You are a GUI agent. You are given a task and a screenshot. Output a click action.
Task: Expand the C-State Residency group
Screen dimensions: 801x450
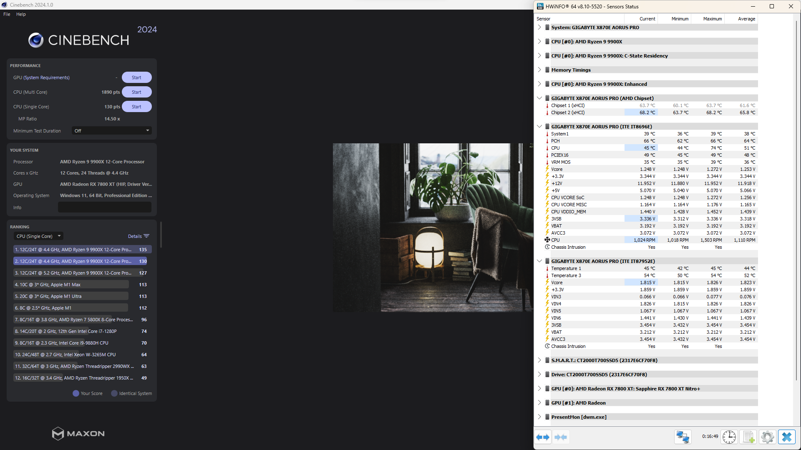[539, 56]
